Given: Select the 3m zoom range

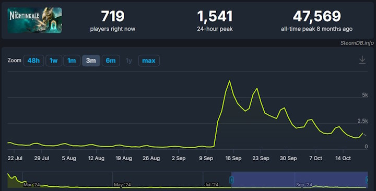Looking at the screenshot, I should pyautogui.click(x=91, y=61).
